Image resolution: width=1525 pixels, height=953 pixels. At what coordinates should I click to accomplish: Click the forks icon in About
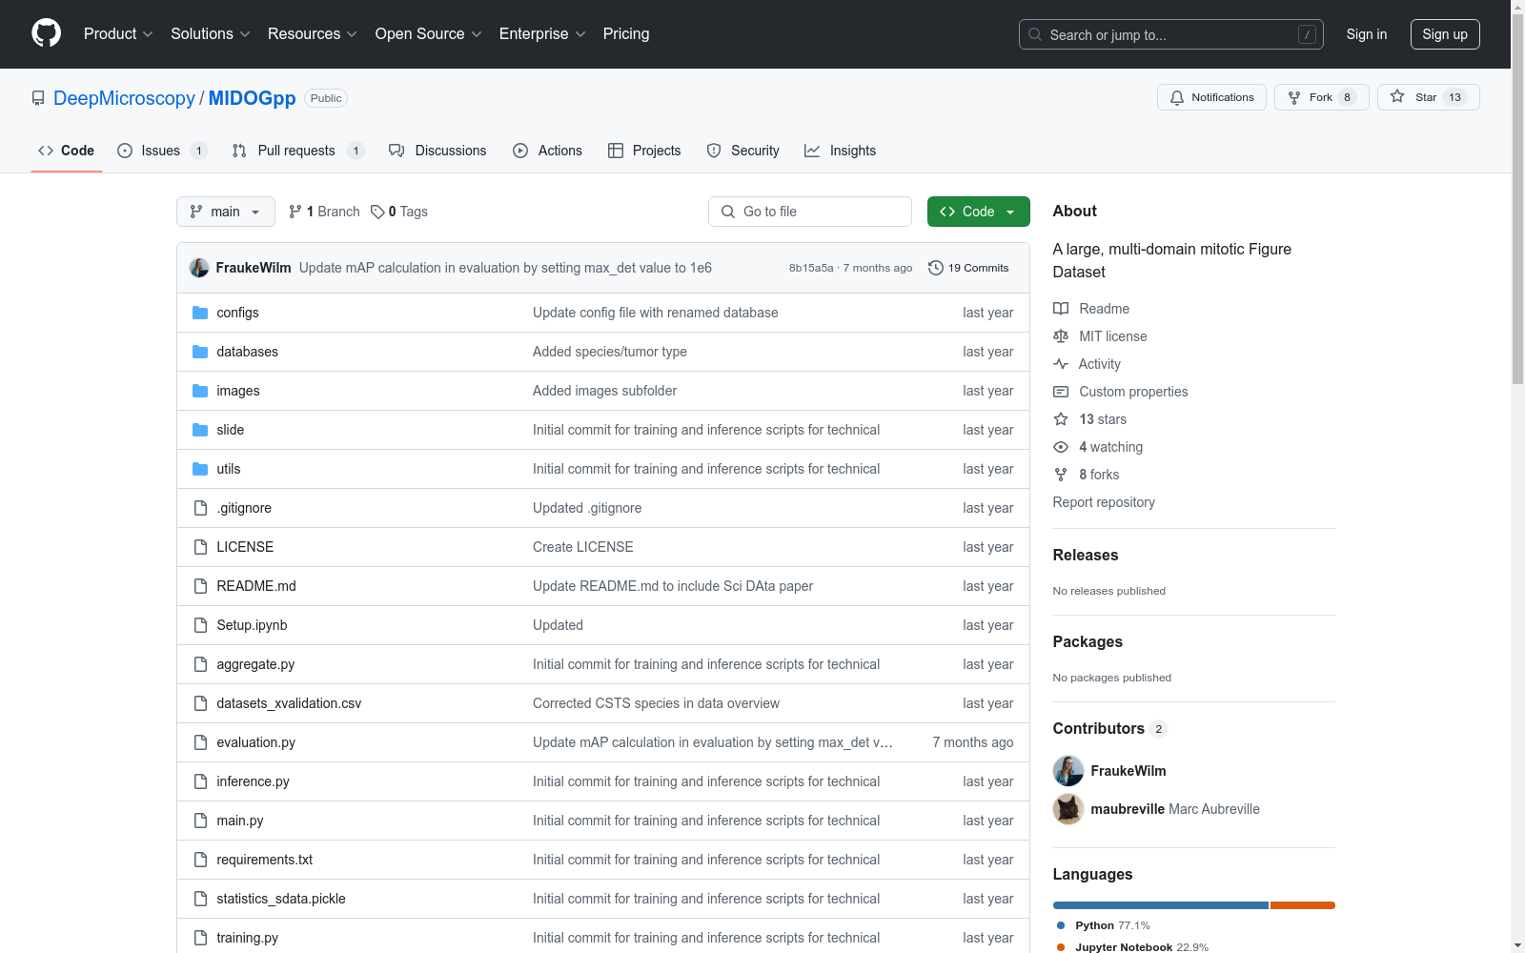point(1061,475)
